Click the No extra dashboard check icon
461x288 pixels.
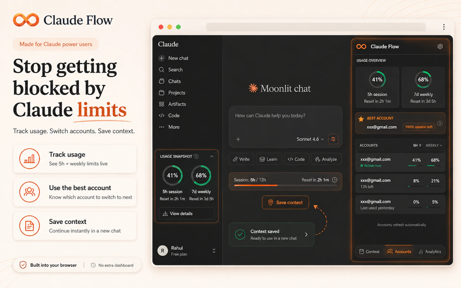coord(93,265)
